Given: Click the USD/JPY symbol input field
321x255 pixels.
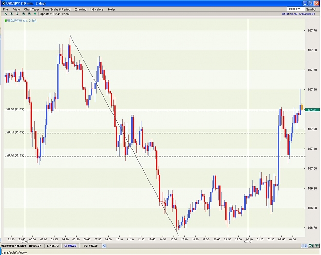Looking at the screenshot, I should pyautogui.click(x=295, y=9).
